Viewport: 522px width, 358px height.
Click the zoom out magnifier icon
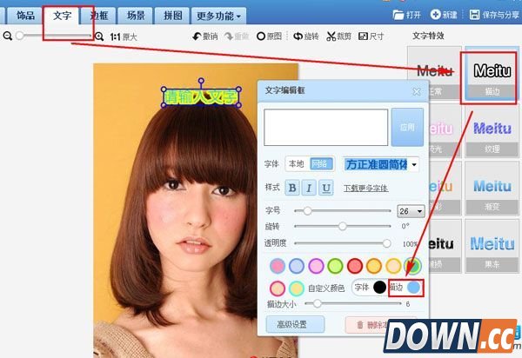click(8, 36)
